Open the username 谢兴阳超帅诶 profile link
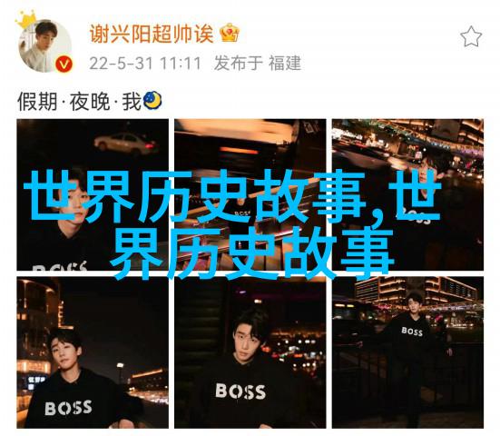This screenshot has height=436, width=500. [x=152, y=34]
